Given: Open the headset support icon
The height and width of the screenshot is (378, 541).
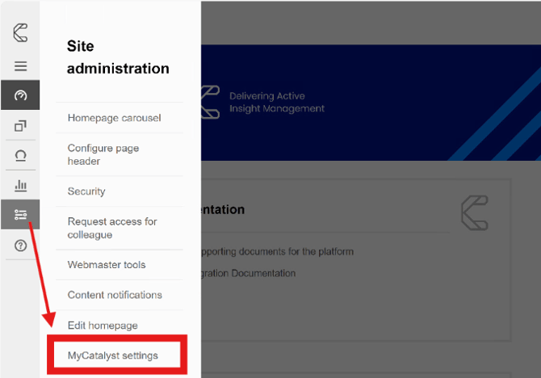Looking at the screenshot, I should pos(20,155).
